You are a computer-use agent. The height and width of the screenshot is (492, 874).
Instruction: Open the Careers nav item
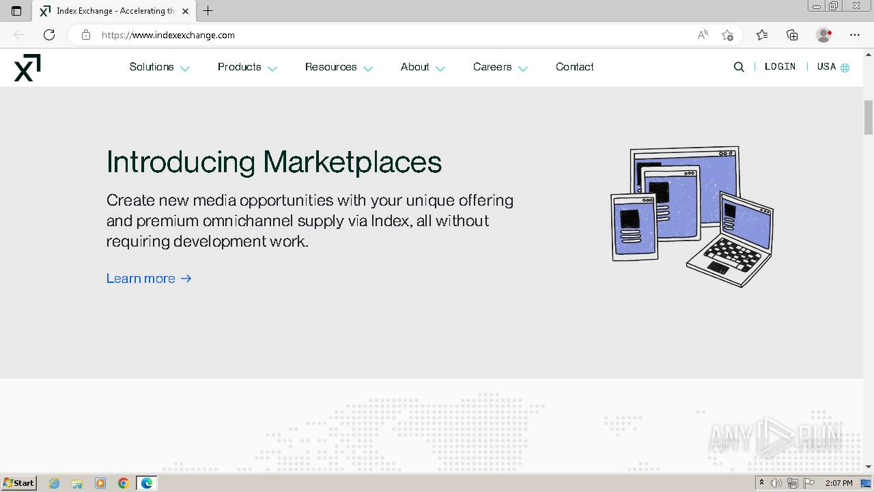[492, 67]
